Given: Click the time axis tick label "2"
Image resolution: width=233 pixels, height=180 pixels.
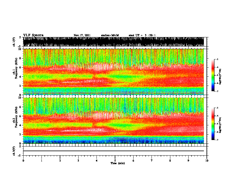Looking at the screenshot, I should click(60, 161).
